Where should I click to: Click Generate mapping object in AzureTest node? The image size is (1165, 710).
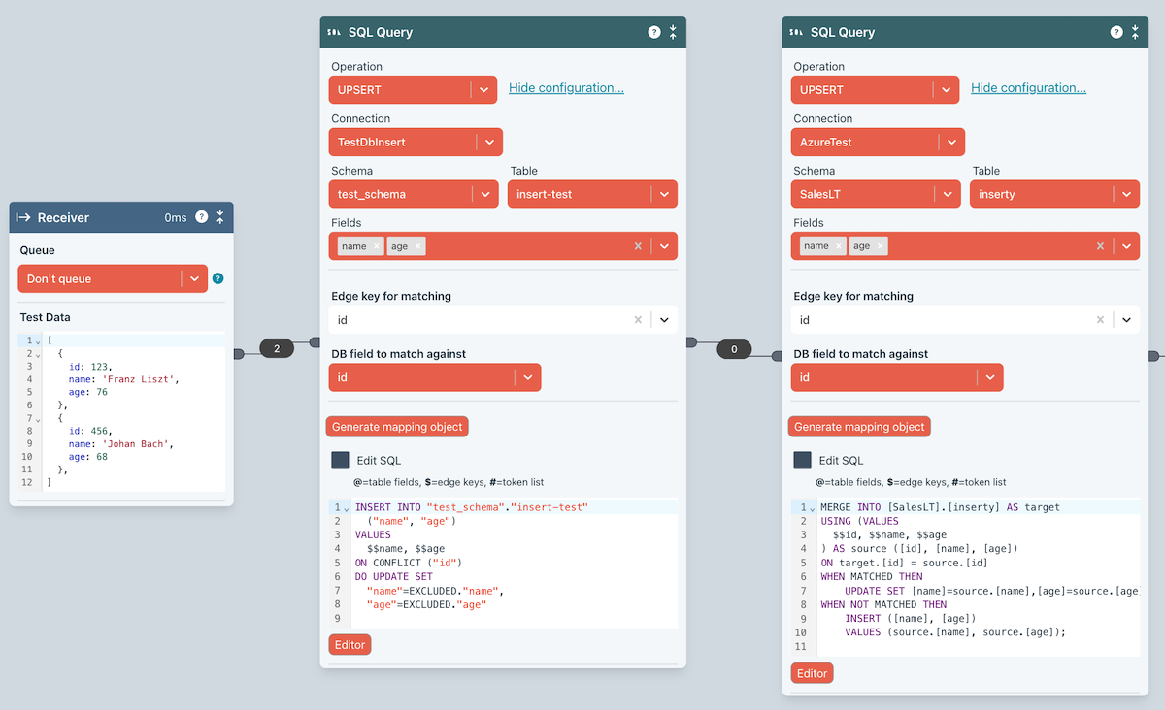[x=859, y=427]
